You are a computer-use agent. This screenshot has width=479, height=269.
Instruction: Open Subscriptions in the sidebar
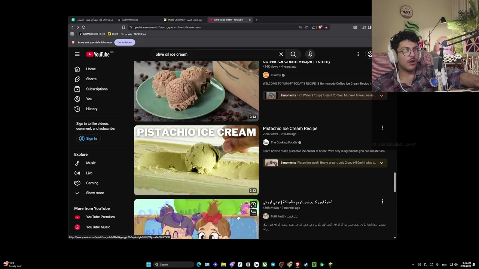pos(97,89)
